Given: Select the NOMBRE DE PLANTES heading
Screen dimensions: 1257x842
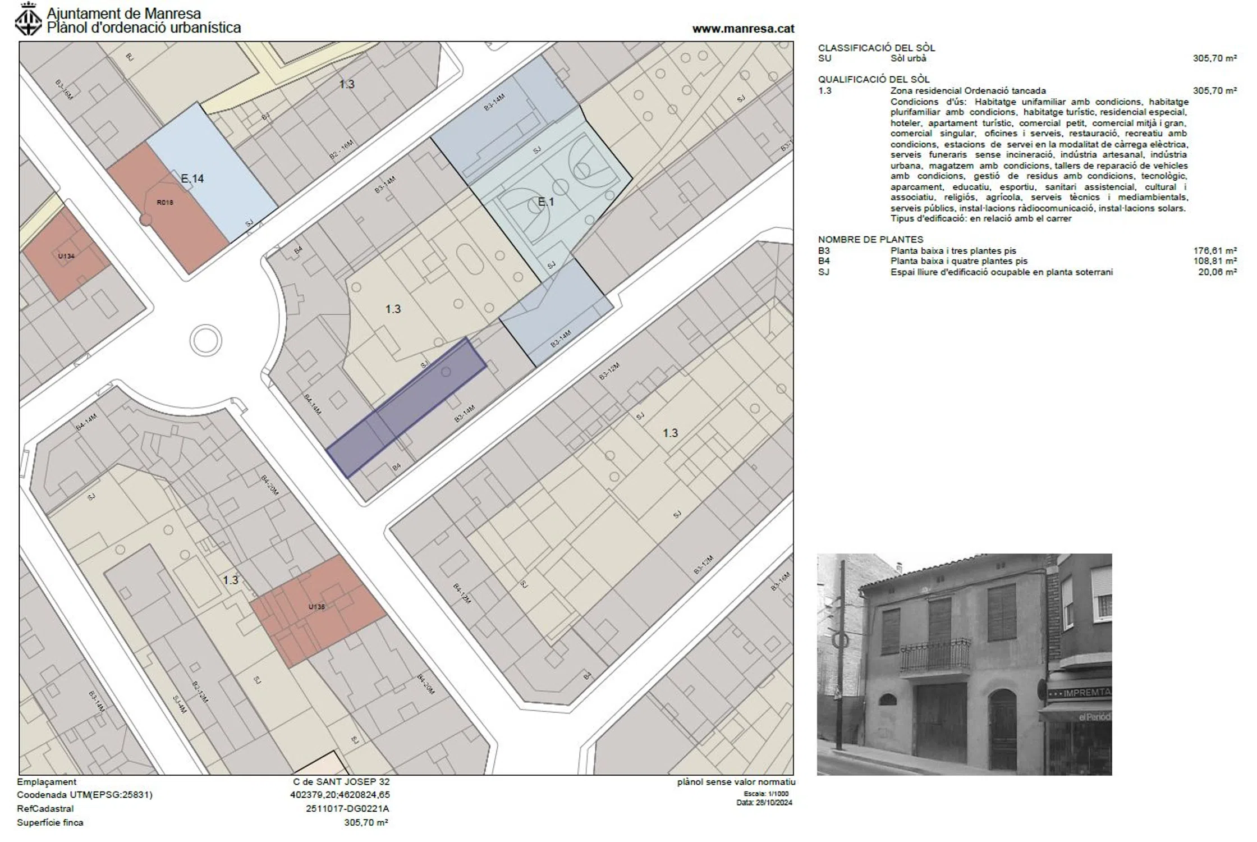Looking at the screenshot, I should [870, 240].
